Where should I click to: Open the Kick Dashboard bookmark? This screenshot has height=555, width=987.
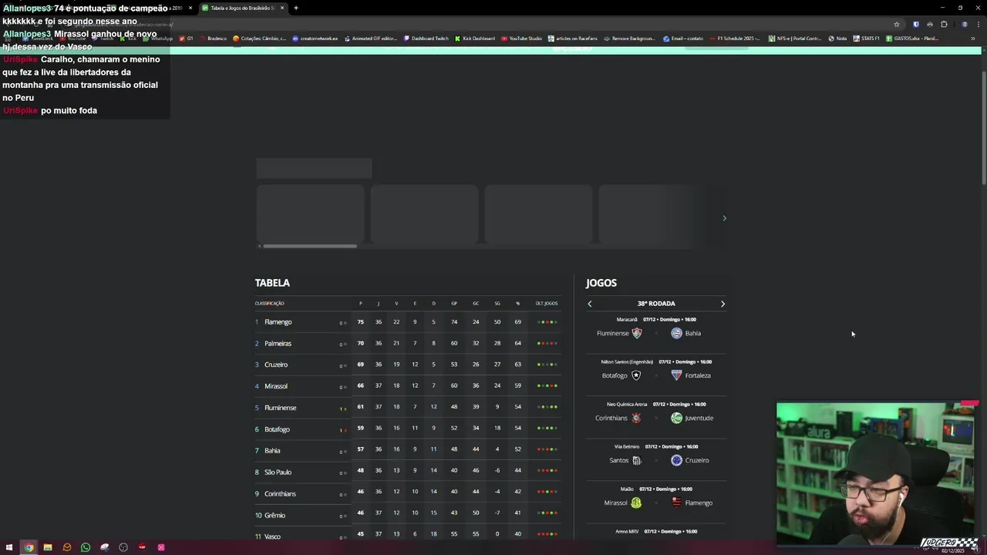[x=475, y=39]
